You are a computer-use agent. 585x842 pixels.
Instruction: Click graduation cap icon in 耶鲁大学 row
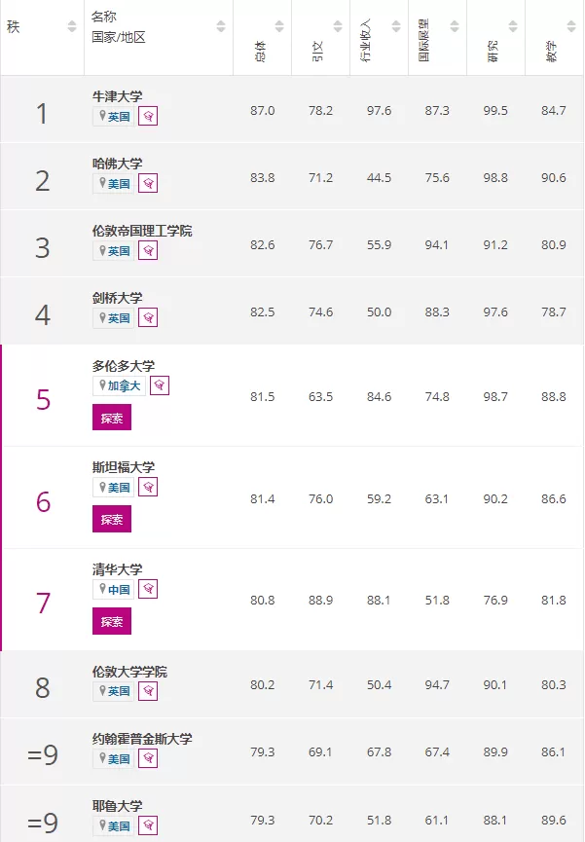click(148, 825)
